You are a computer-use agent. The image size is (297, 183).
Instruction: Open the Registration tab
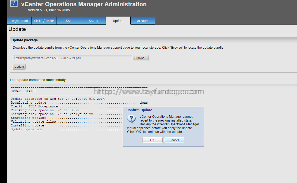coord(19,21)
